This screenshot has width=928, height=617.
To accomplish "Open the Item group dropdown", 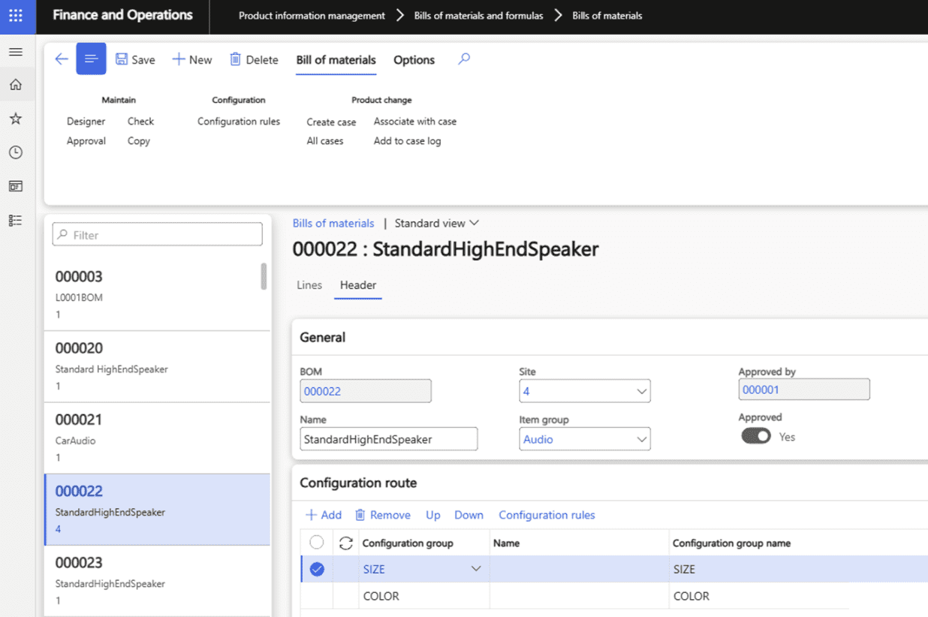I will tap(641, 439).
